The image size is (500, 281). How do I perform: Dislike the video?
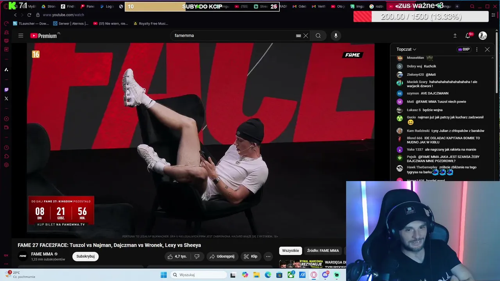197,256
